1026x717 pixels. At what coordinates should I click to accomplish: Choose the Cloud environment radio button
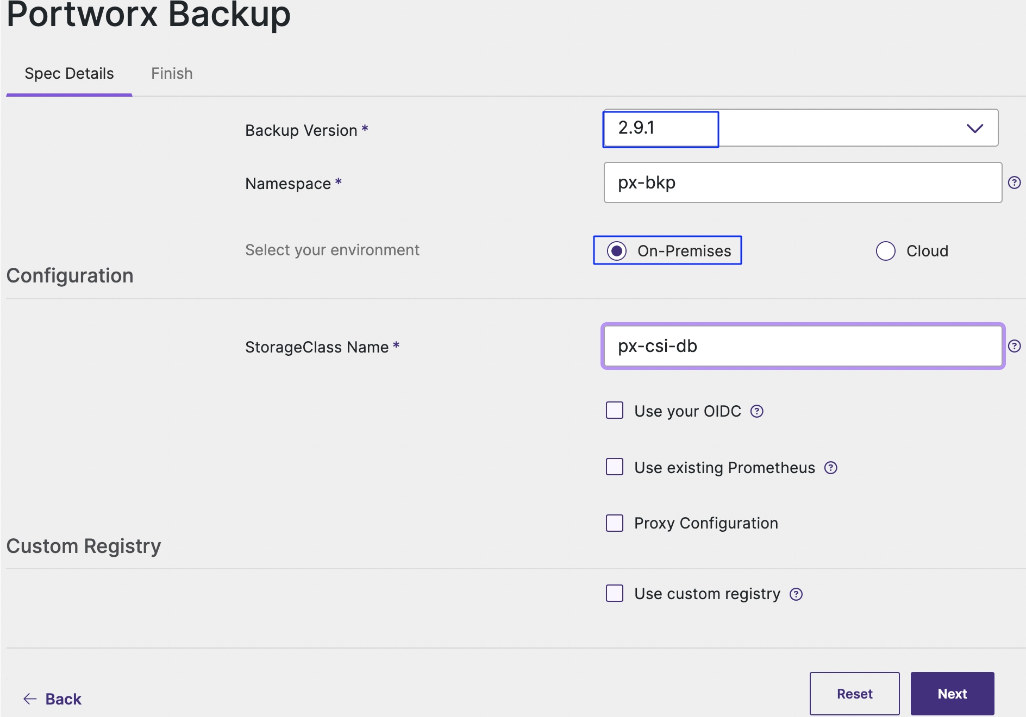pos(886,251)
